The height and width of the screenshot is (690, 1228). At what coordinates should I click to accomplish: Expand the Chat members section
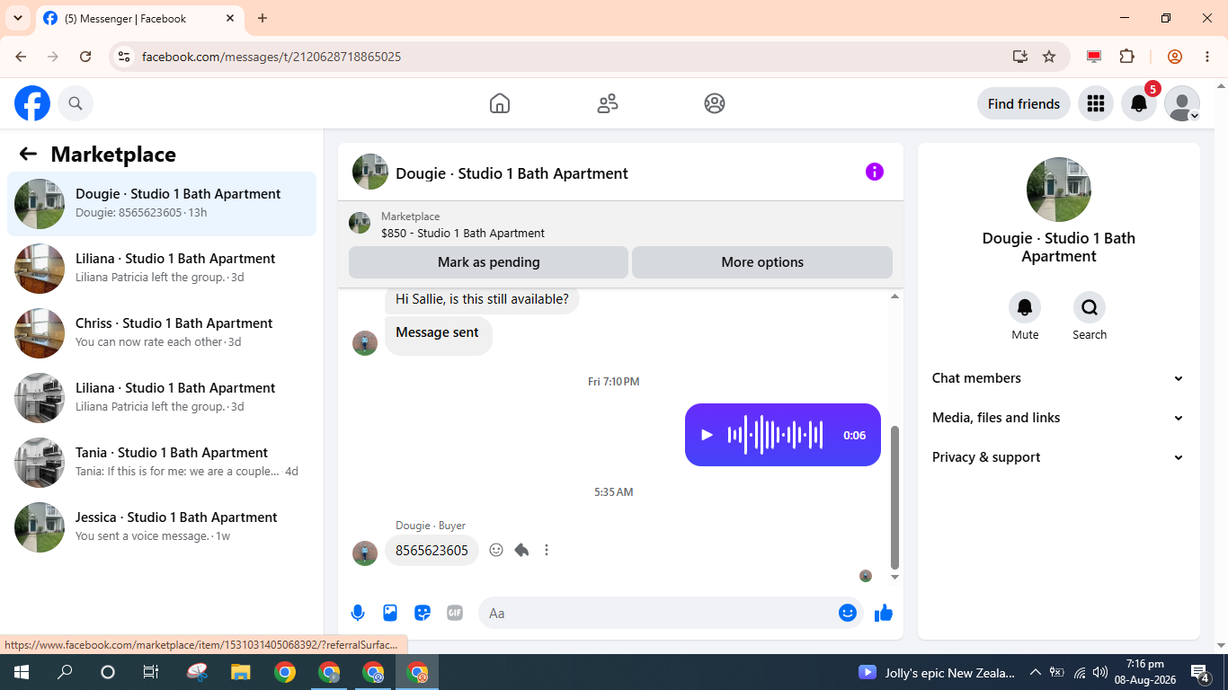tap(1059, 378)
